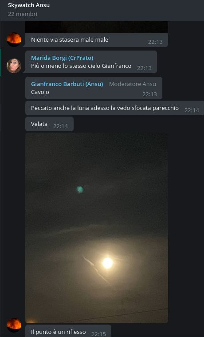Select the 'Il punto è un riflesso' message

(x=68, y=331)
